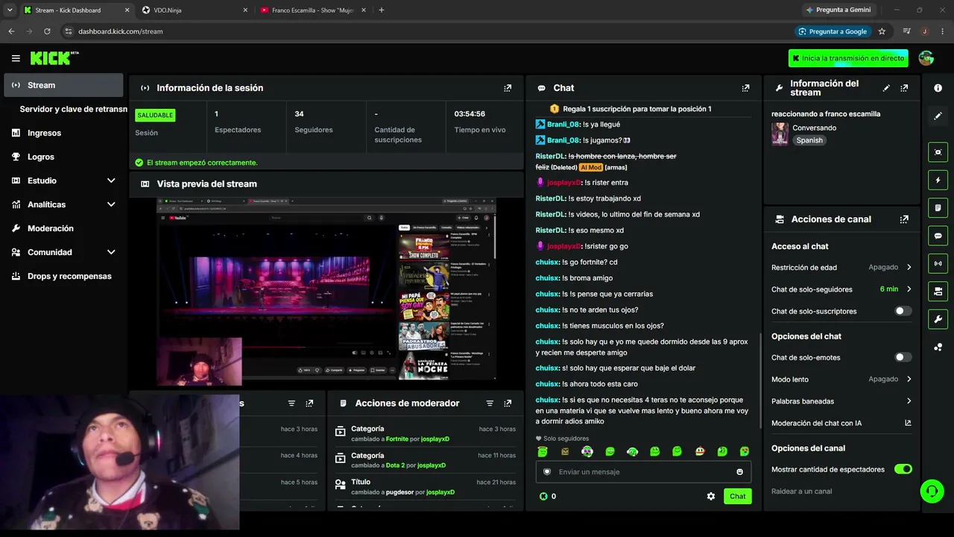Open Restricción de edad options
The image size is (954, 537).
[x=841, y=267]
